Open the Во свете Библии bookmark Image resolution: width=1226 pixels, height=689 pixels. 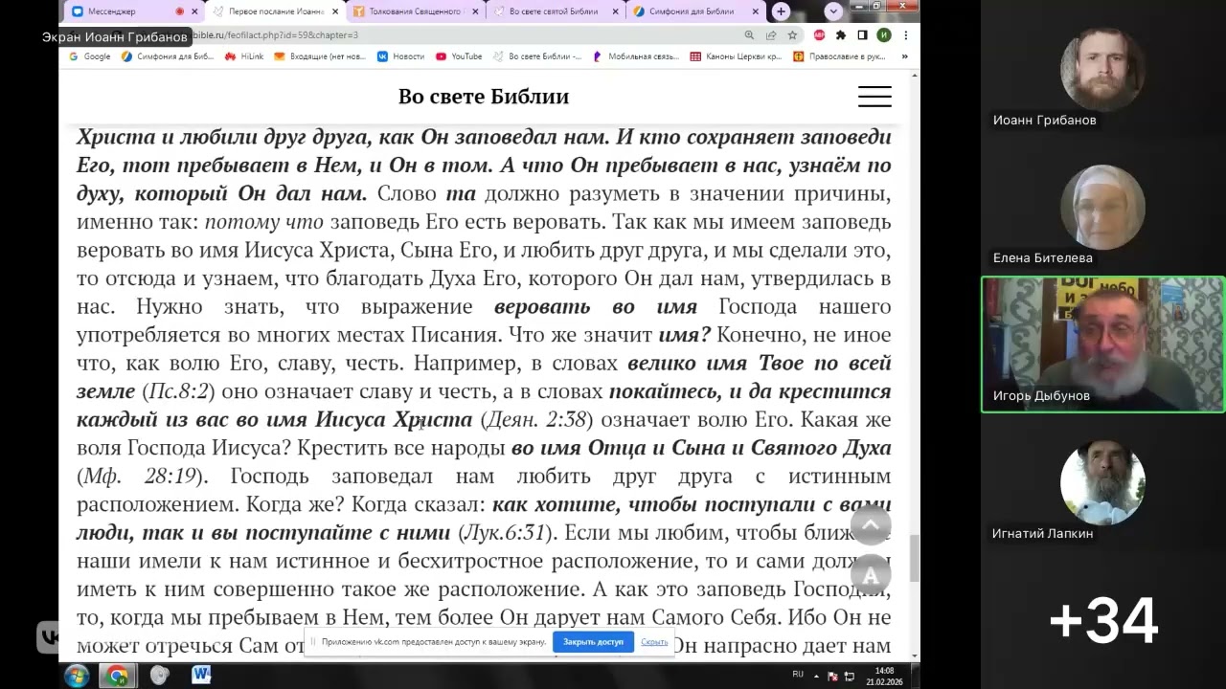[x=537, y=56]
